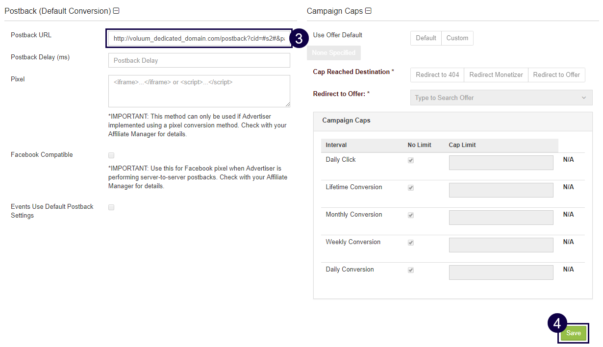Collapse the Postback (Default Conversion) section
603x347 pixels.
(x=116, y=11)
